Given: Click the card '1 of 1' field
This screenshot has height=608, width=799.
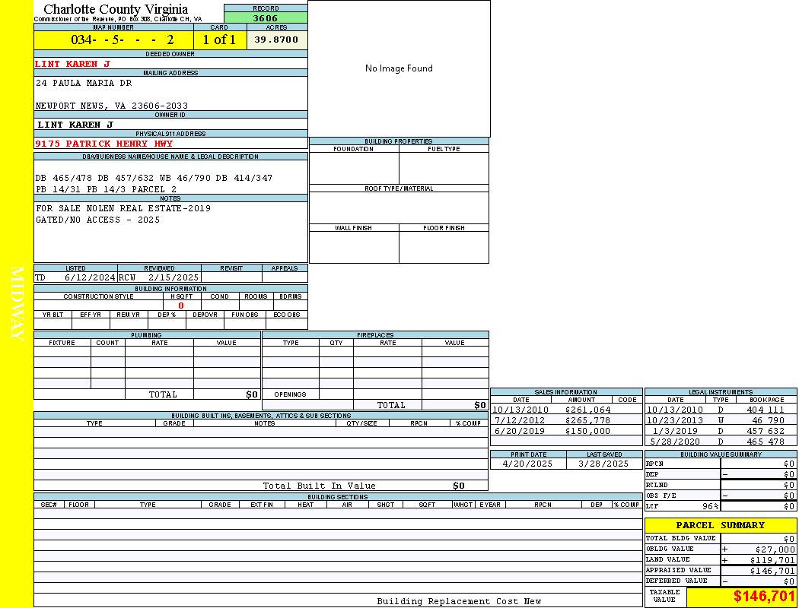Looking at the screenshot, I should (x=219, y=40).
